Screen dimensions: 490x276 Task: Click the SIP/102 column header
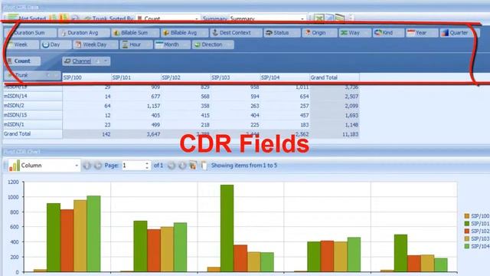point(185,77)
